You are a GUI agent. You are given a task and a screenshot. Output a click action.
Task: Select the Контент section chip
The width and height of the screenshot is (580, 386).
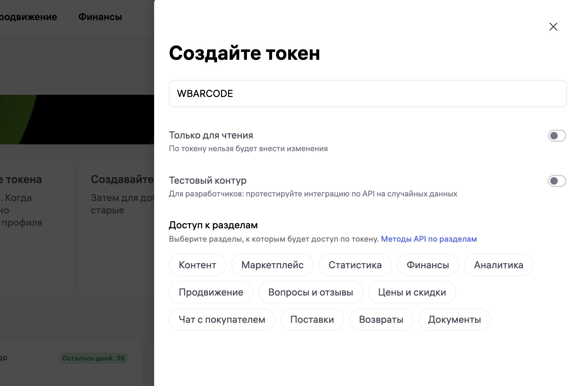coord(197,265)
